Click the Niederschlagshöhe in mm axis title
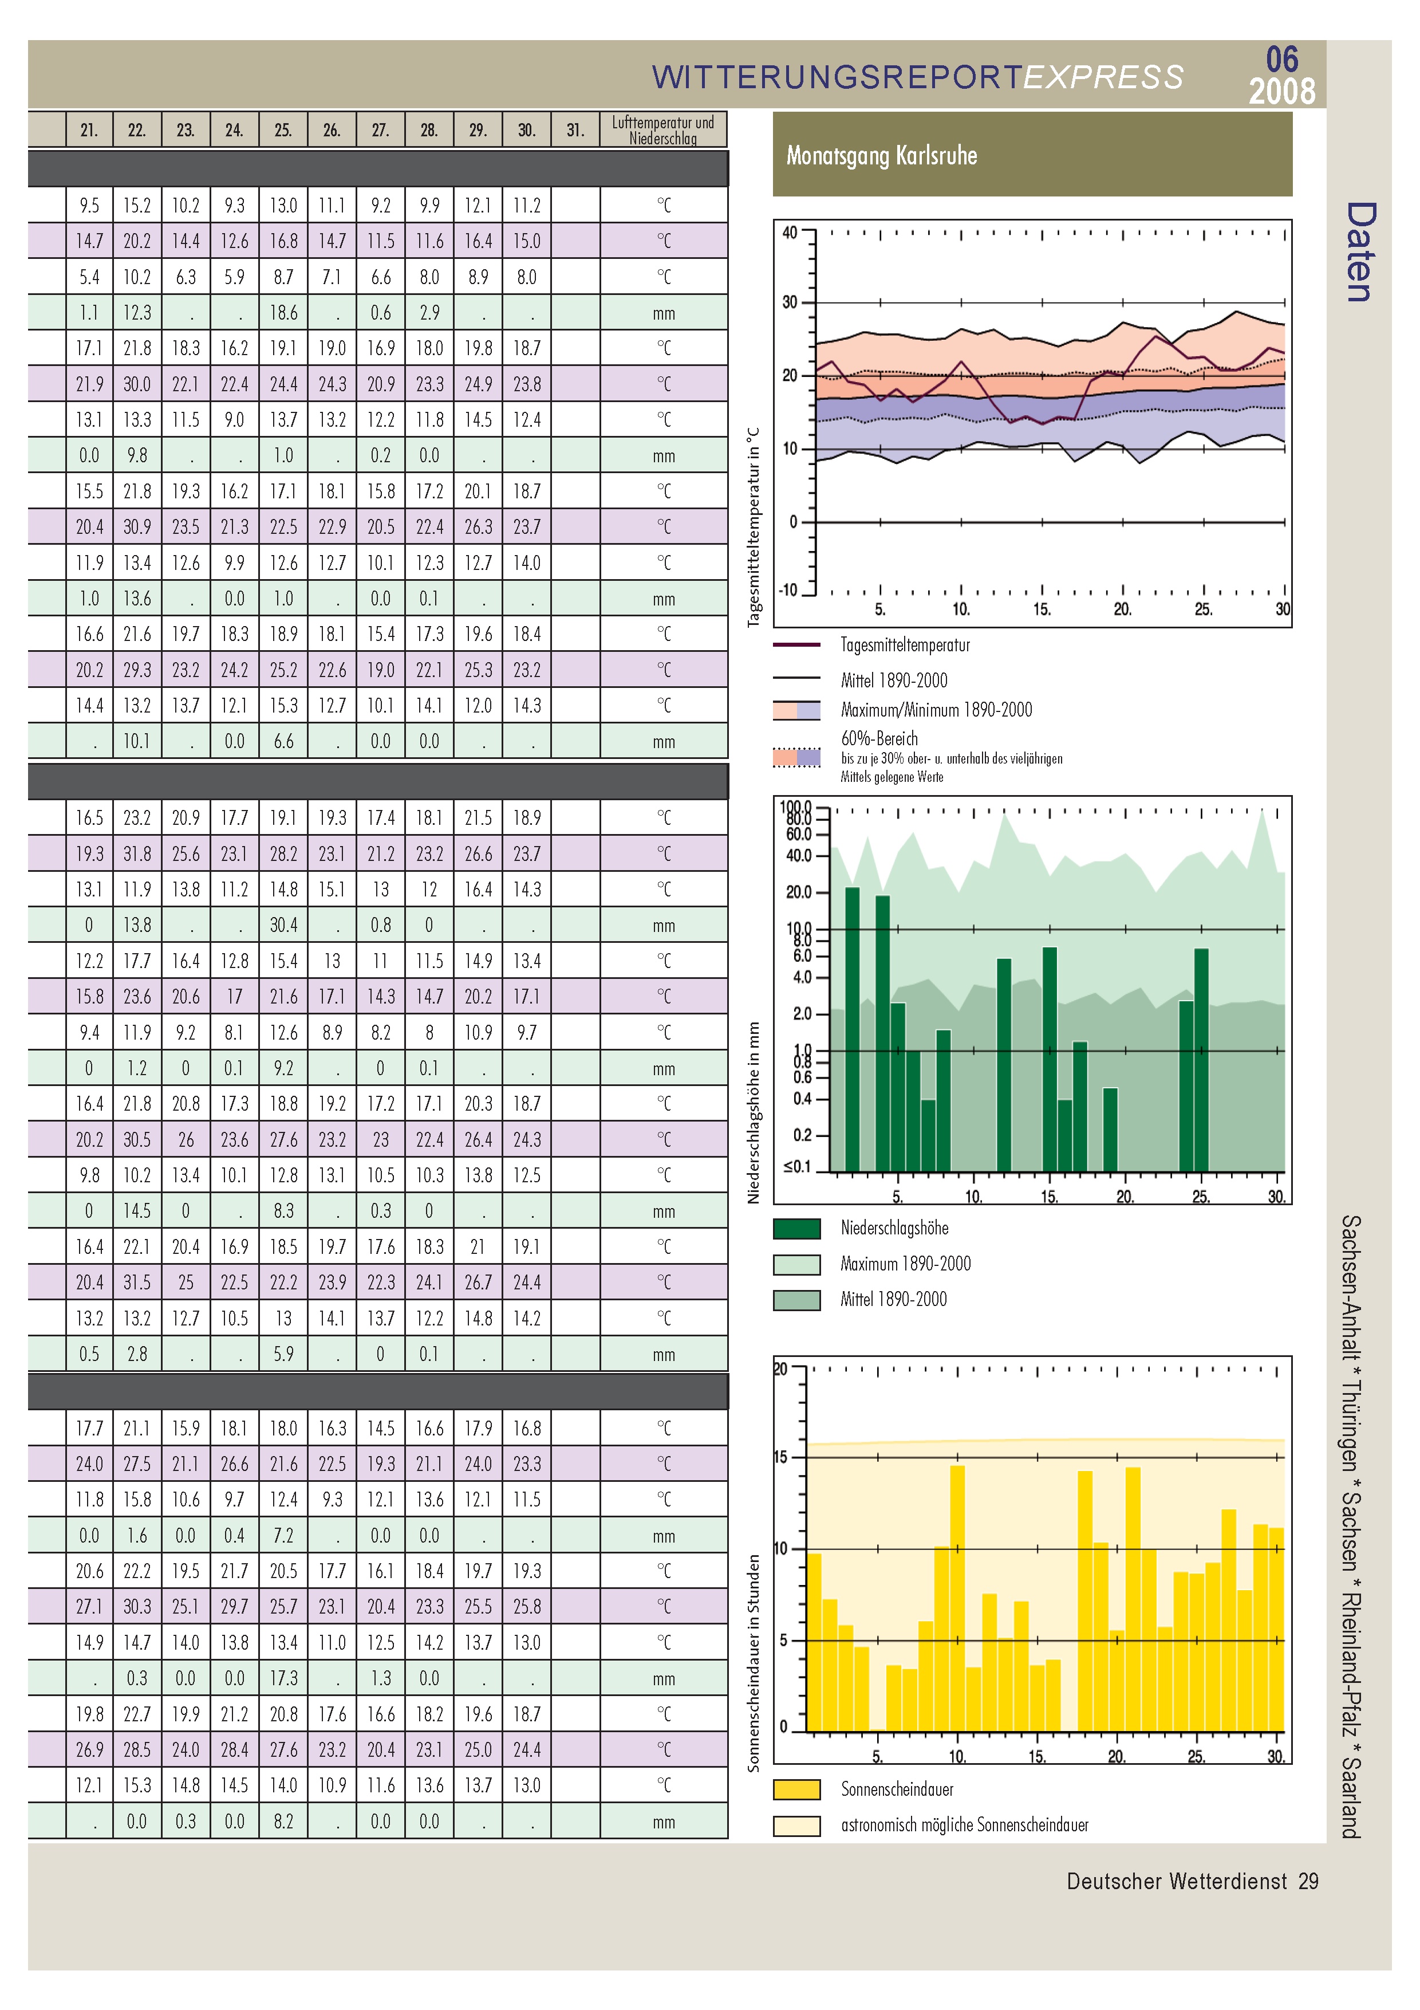Image resolution: width=1420 pixels, height=2010 pixels. click(x=754, y=1112)
